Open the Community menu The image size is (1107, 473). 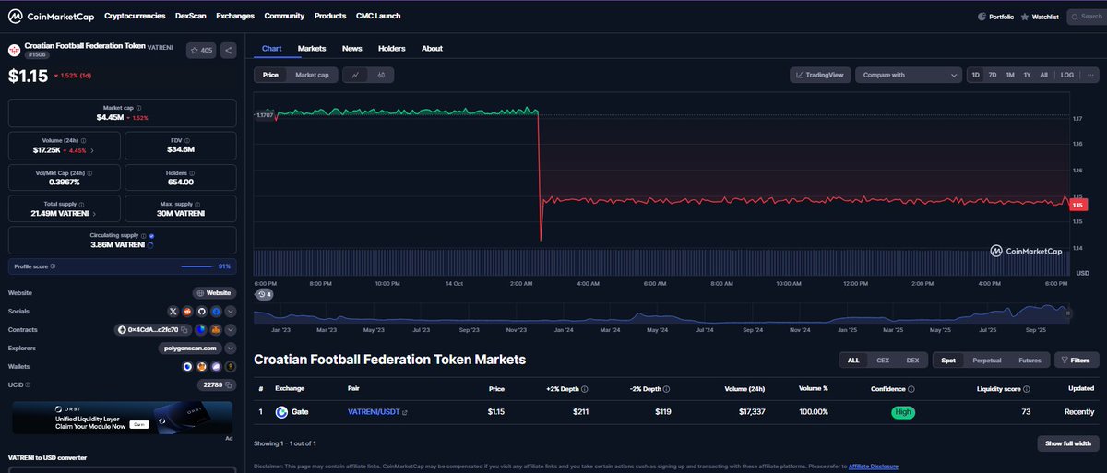tap(284, 16)
